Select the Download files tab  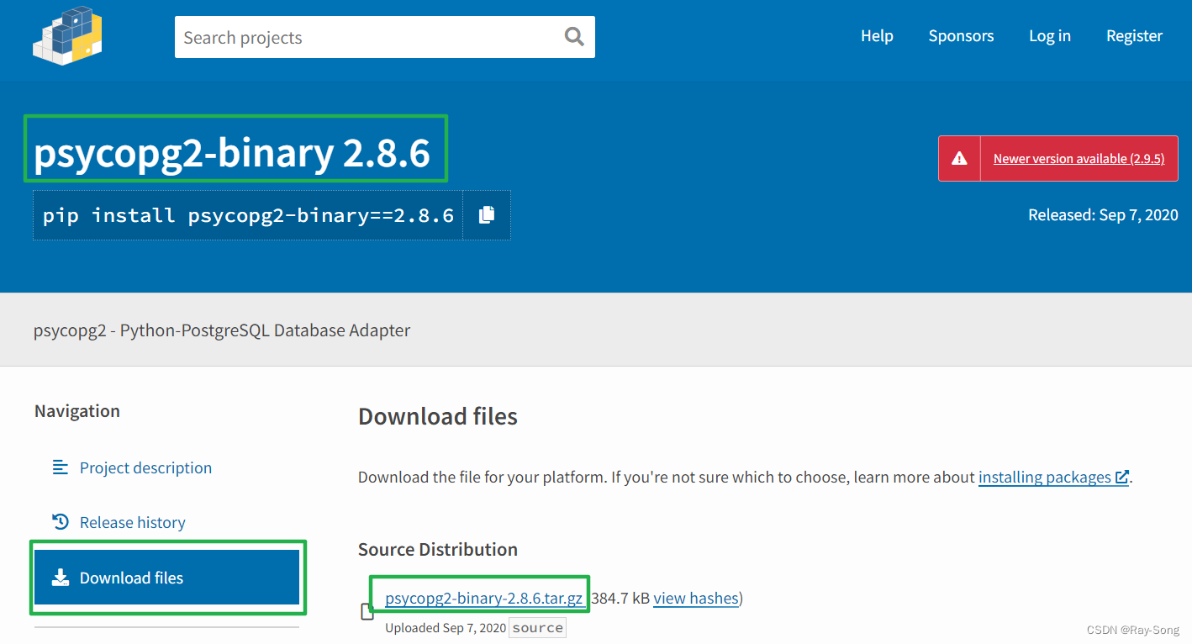pos(166,578)
